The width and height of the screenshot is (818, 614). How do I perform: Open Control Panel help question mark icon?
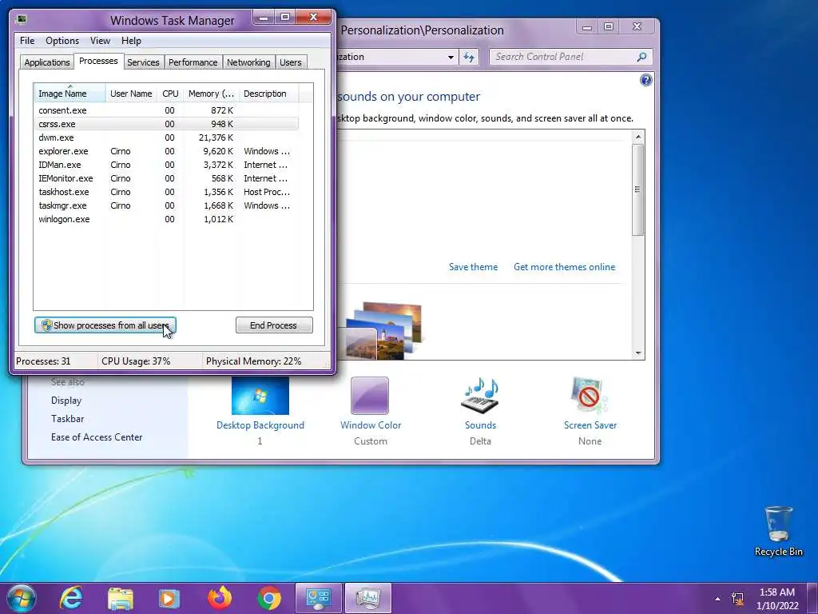645,80
